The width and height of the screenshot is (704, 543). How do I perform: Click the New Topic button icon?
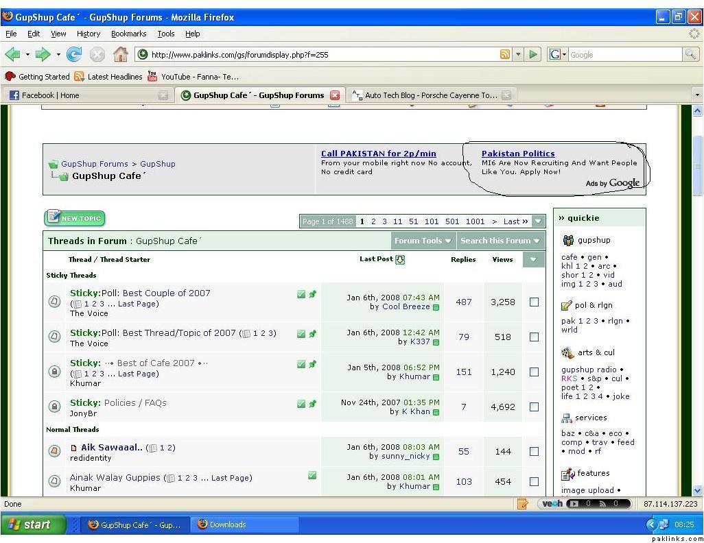[x=75, y=218]
